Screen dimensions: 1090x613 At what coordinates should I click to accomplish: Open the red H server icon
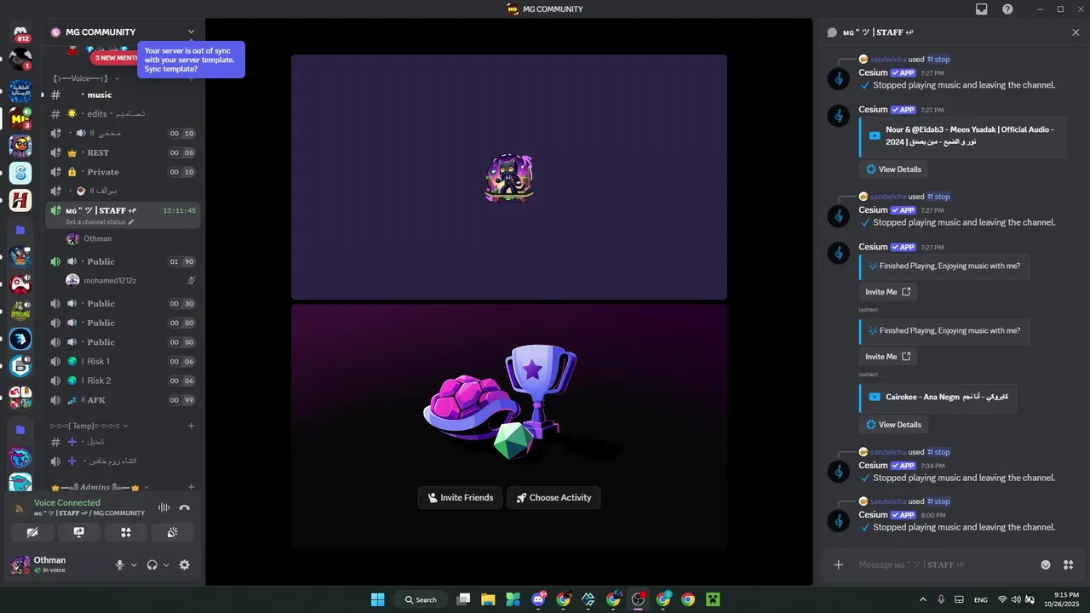pos(20,201)
